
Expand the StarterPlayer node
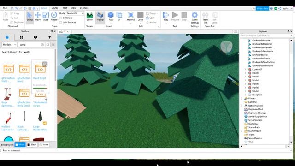click(x=242, y=131)
